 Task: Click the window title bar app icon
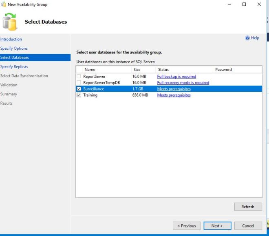pyautogui.click(x=4, y=4)
